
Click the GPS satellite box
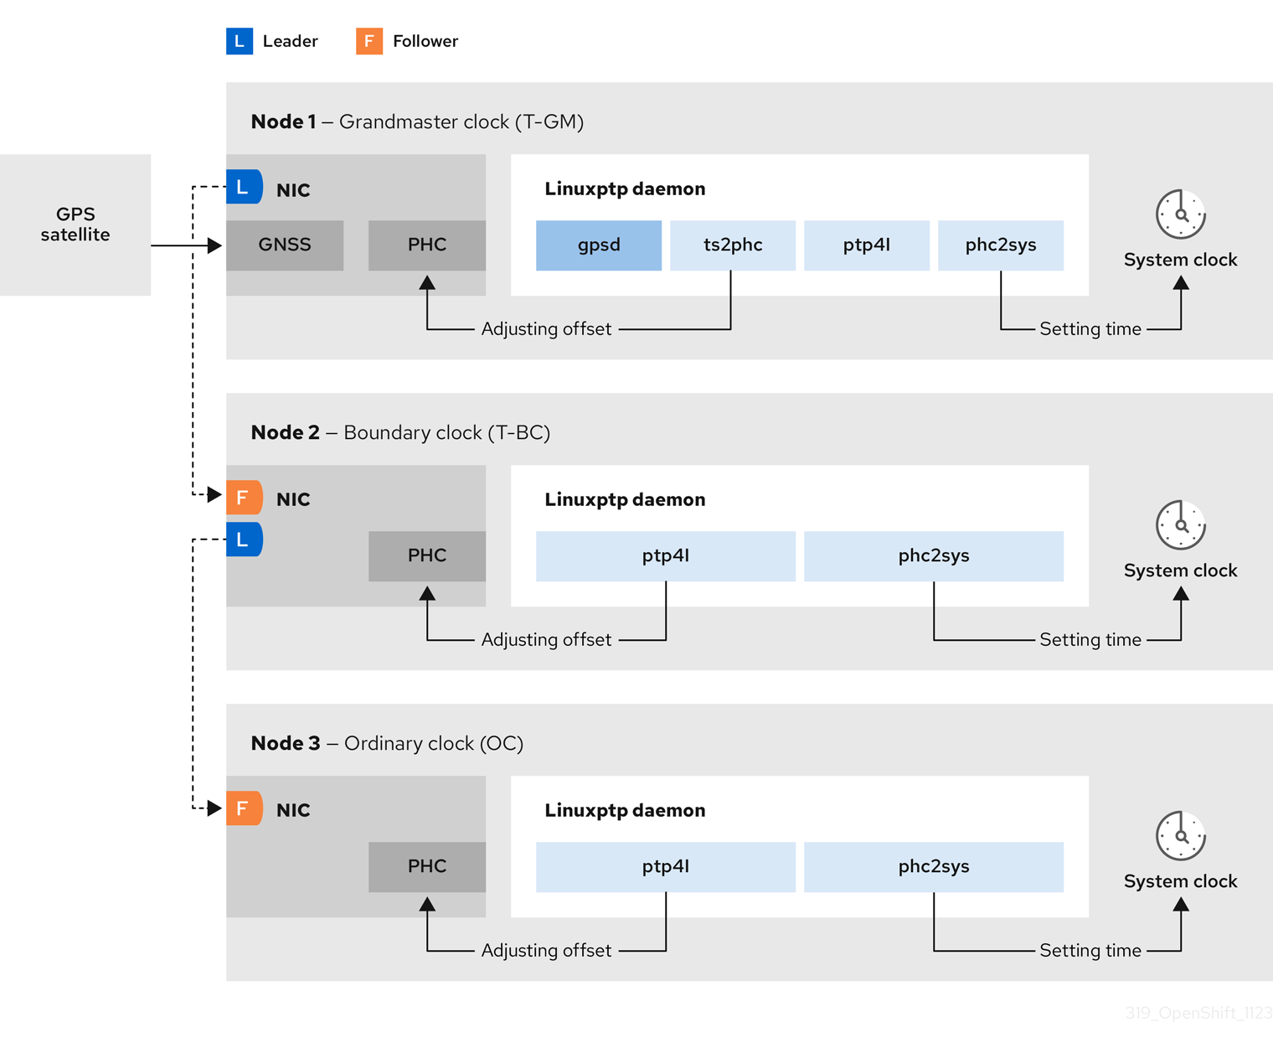coord(75,225)
